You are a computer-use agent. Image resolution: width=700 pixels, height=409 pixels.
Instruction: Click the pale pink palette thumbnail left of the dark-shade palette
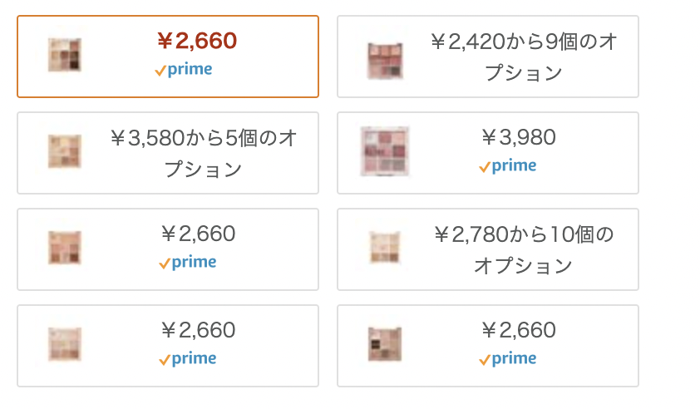click(65, 344)
